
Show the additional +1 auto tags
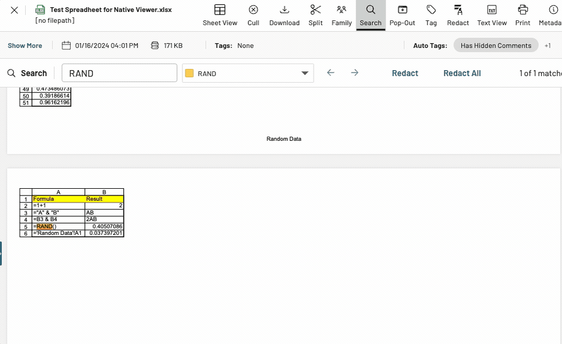pyautogui.click(x=548, y=46)
